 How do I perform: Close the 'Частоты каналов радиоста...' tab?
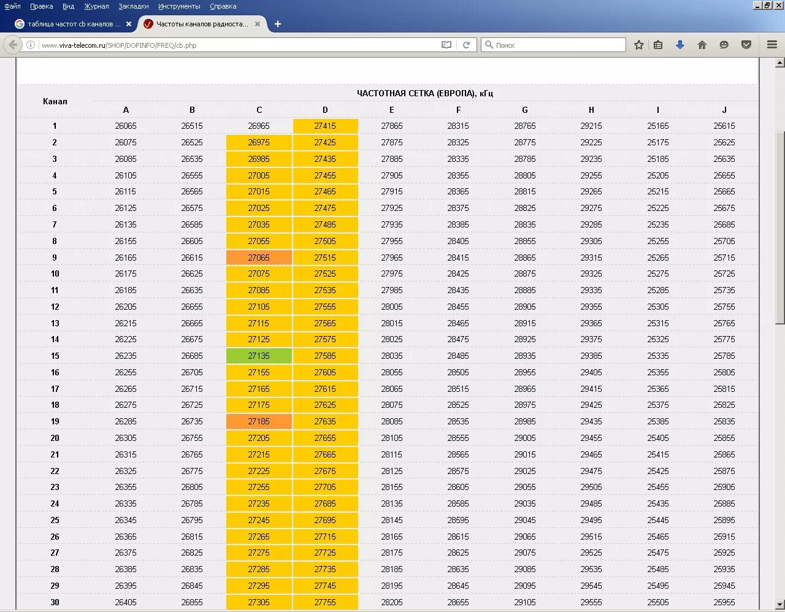258,24
